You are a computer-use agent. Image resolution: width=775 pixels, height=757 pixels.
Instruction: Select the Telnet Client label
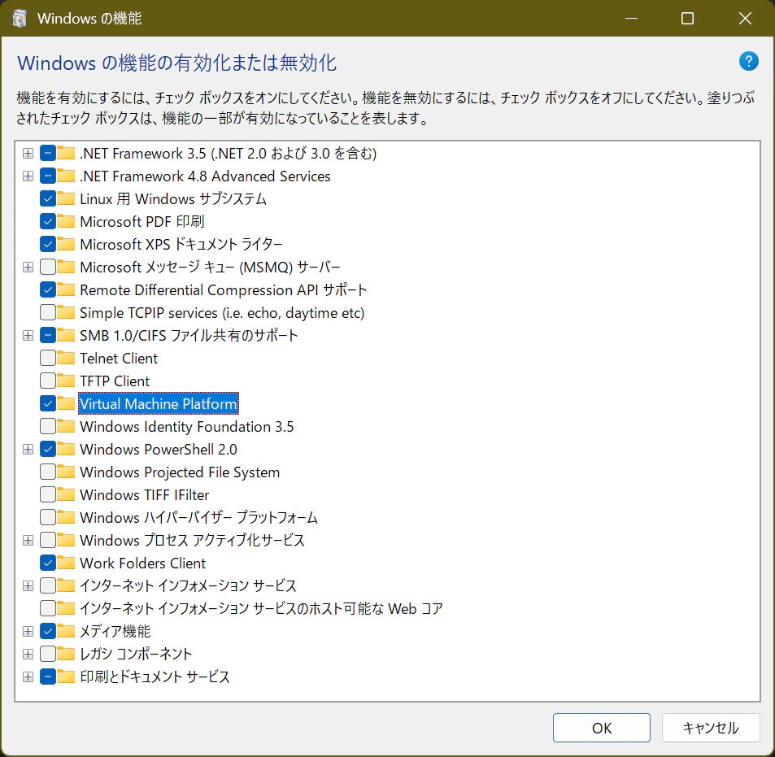119,358
